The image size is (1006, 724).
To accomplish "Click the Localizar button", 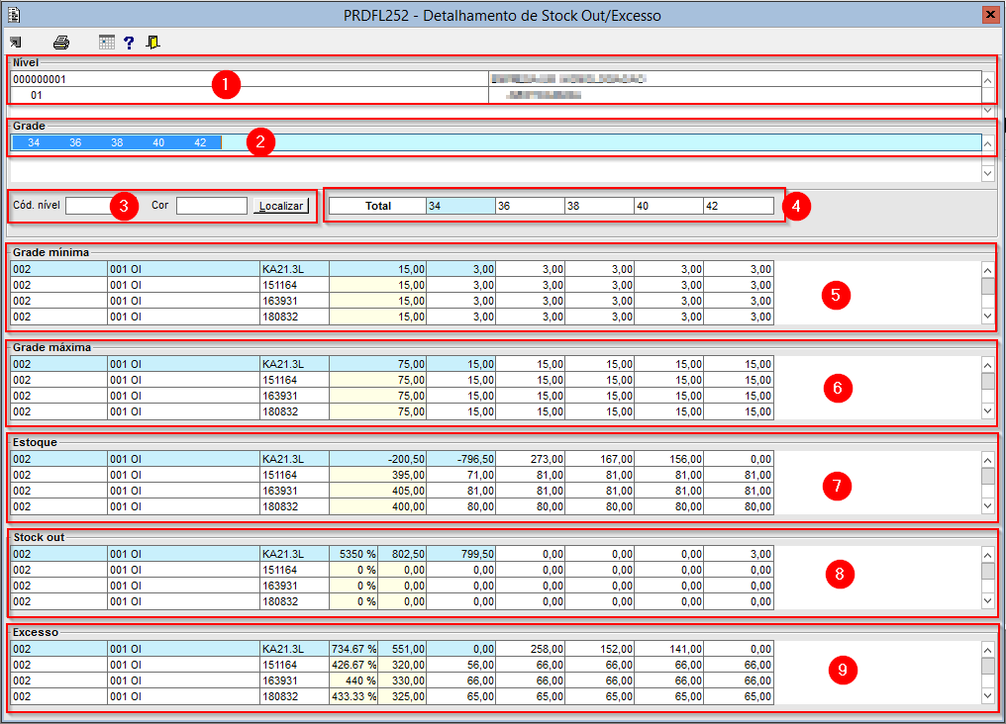I will point(281,206).
